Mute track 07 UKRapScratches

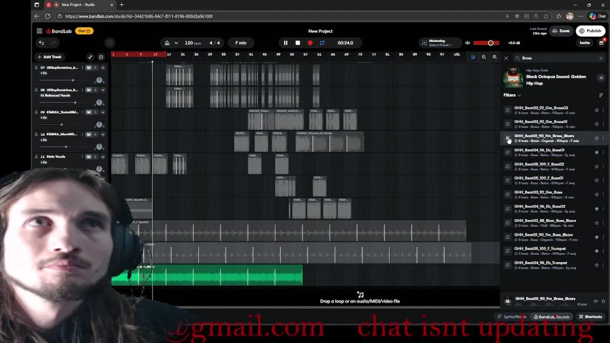coord(89,68)
